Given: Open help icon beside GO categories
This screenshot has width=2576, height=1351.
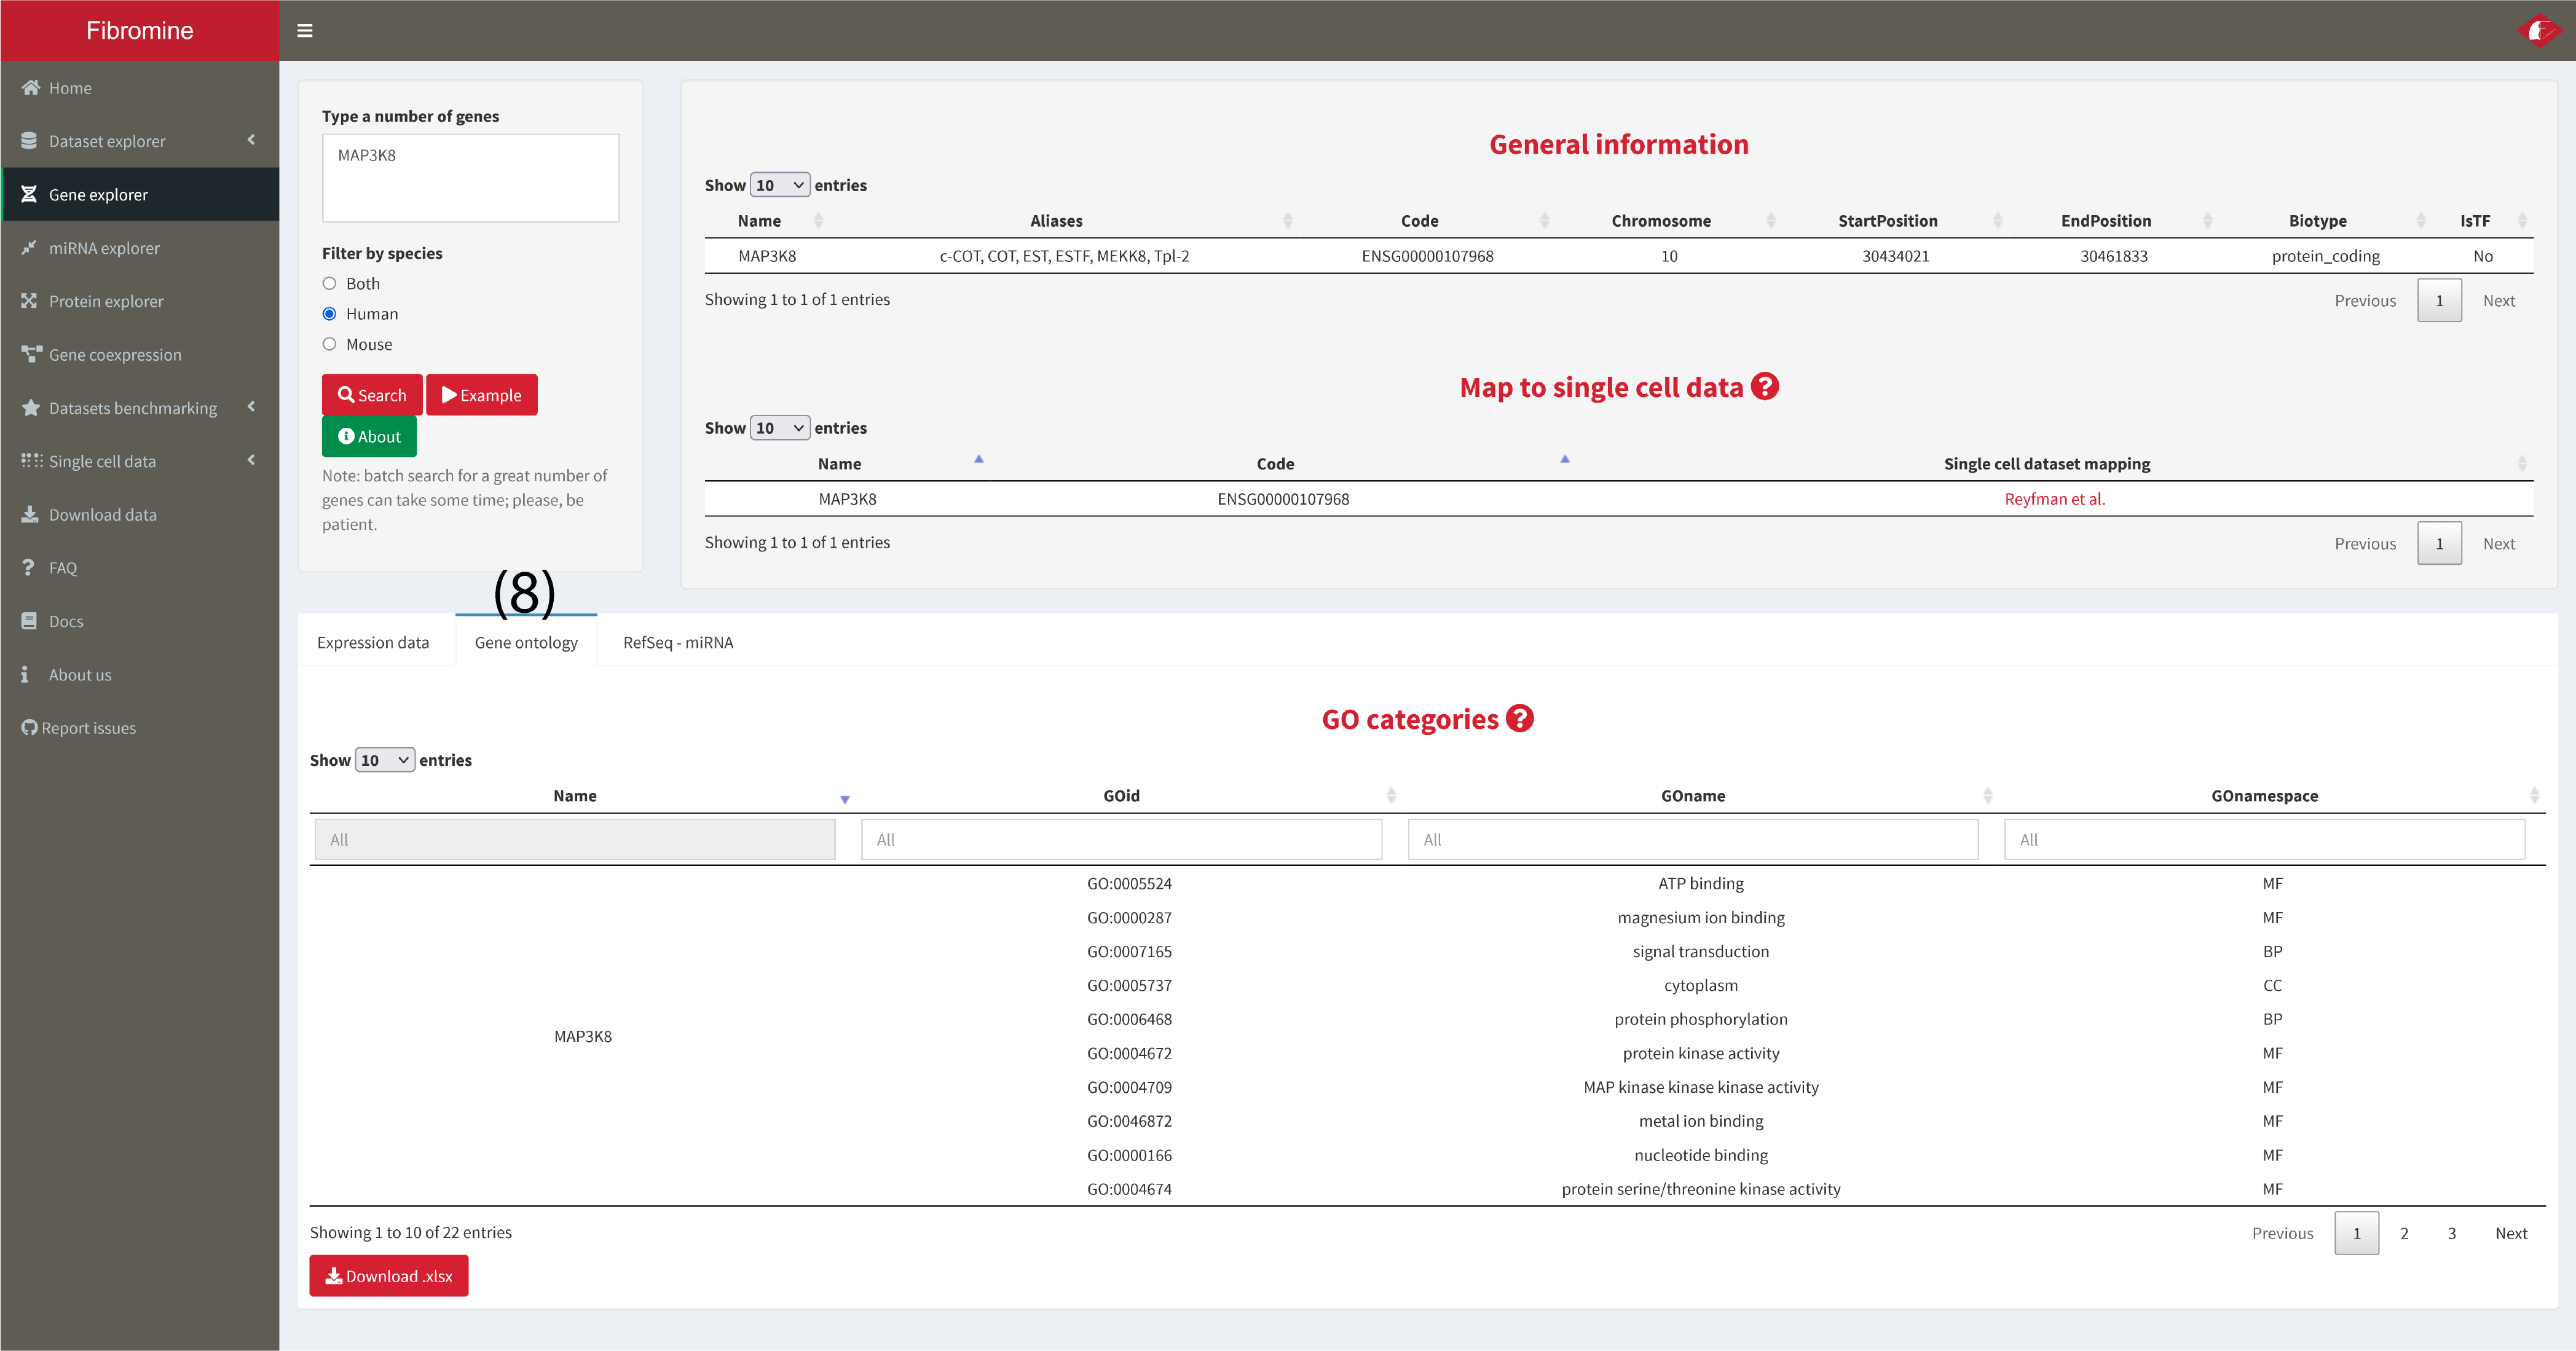Looking at the screenshot, I should point(1519,718).
